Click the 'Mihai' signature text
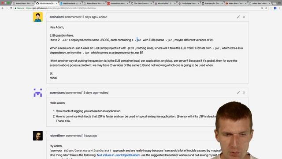282x159 pixels. pos(53,78)
